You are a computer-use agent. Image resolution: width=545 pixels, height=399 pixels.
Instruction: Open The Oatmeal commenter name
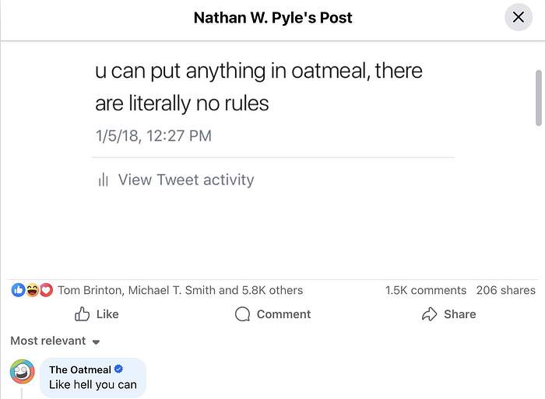click(79, 369)
